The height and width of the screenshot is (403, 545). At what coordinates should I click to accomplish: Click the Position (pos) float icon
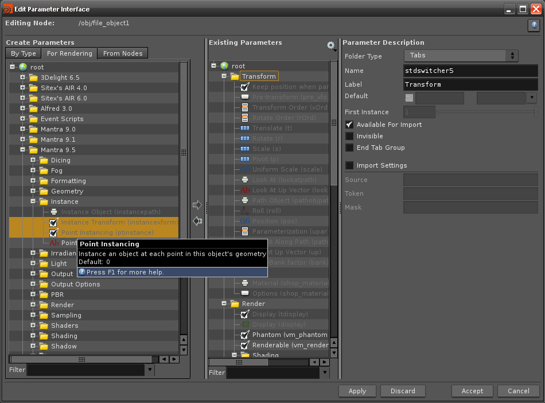pyautogui.click(x=245, y=221)
